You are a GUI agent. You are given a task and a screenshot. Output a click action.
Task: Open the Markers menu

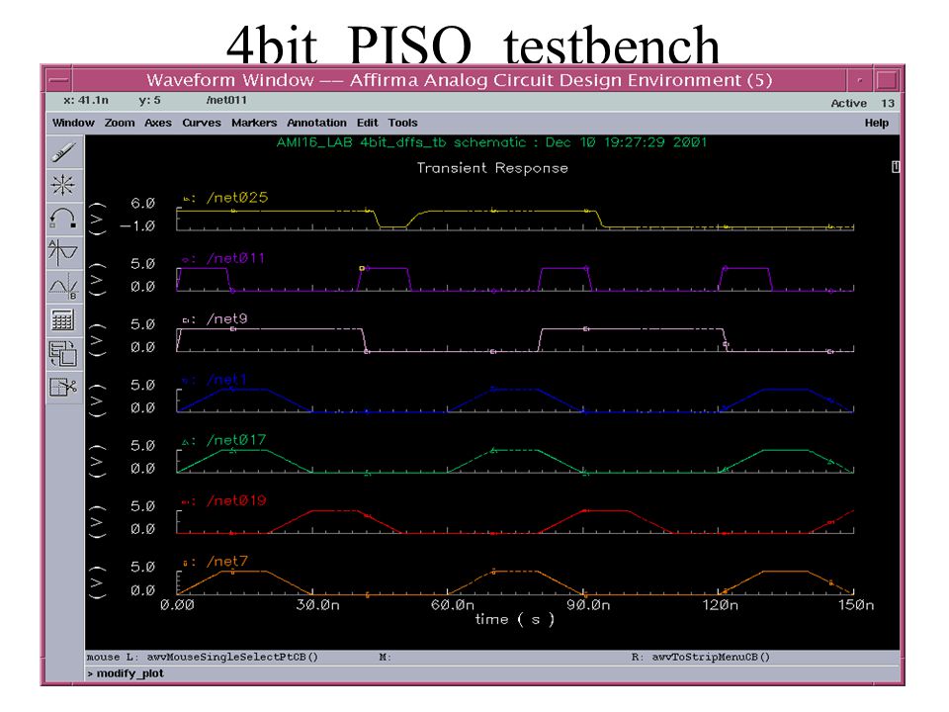[x=254, y=123]
